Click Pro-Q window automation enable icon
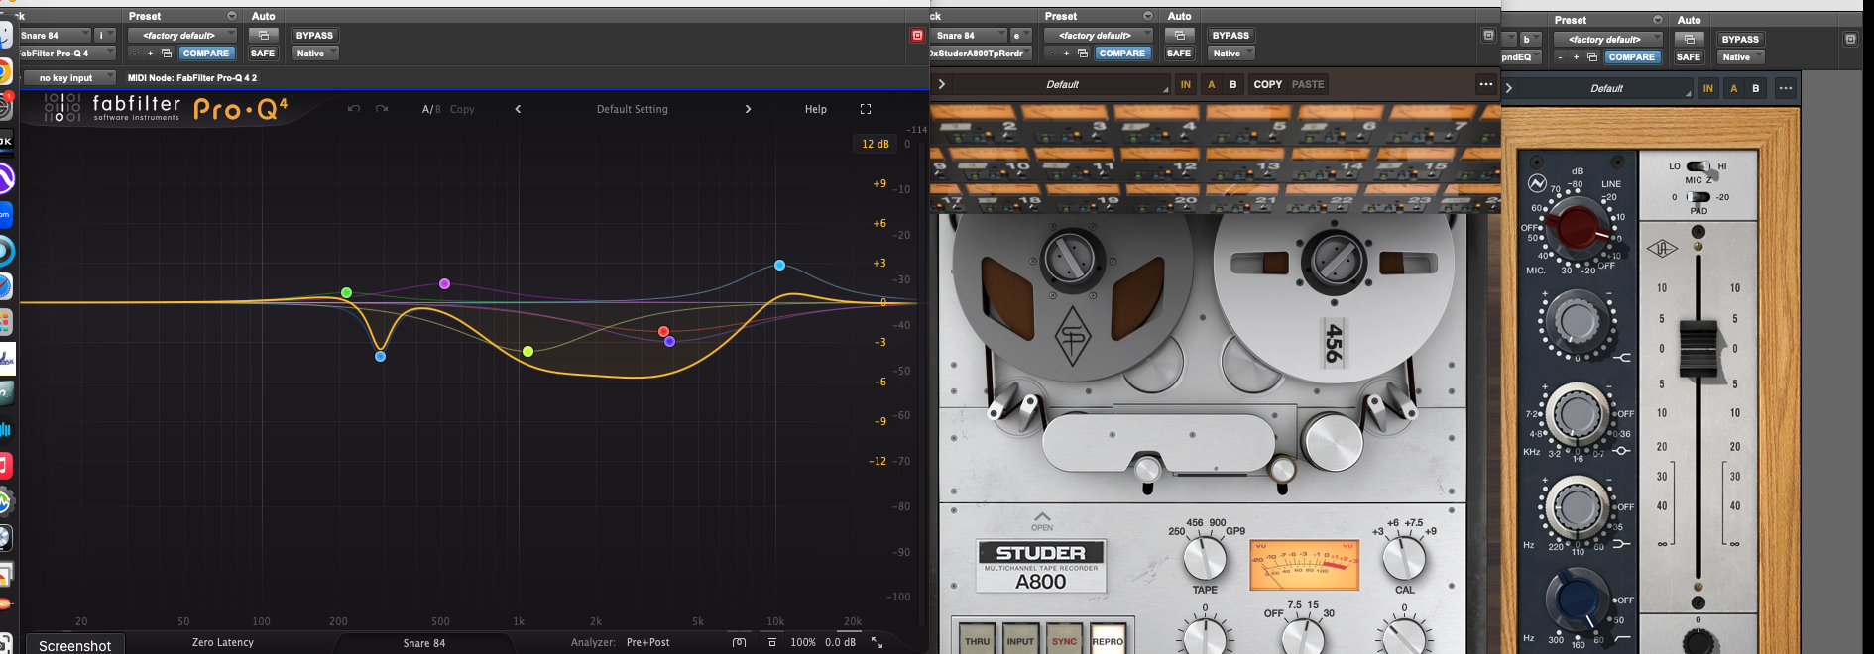 263,35
